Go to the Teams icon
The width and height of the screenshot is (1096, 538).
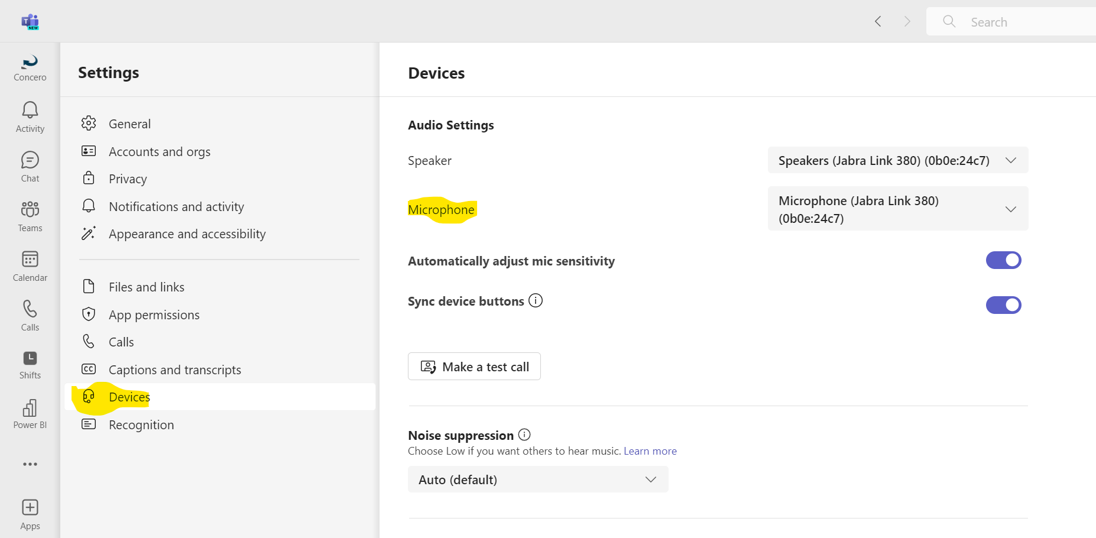[30, 210]
